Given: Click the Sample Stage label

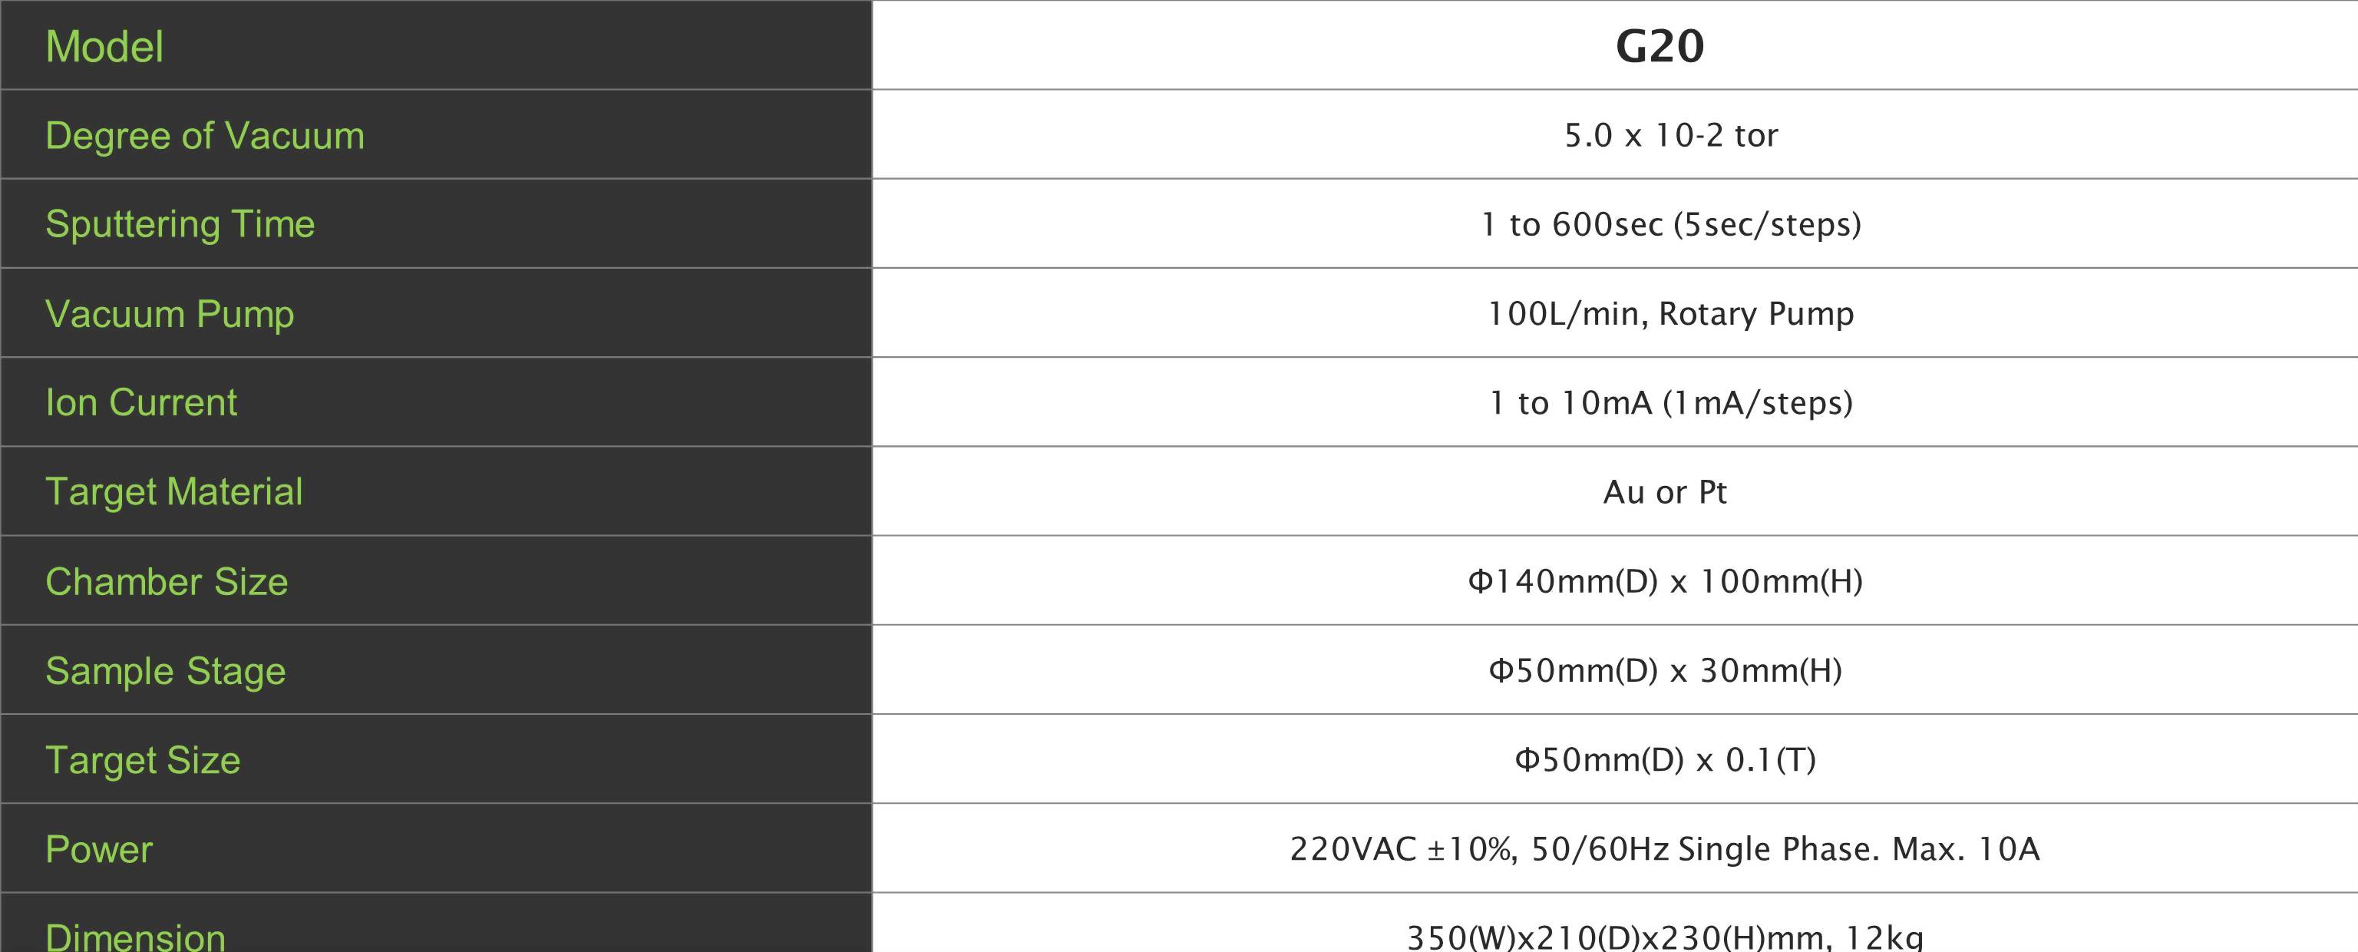Looking at the screenshot, I should coord(166,671).
